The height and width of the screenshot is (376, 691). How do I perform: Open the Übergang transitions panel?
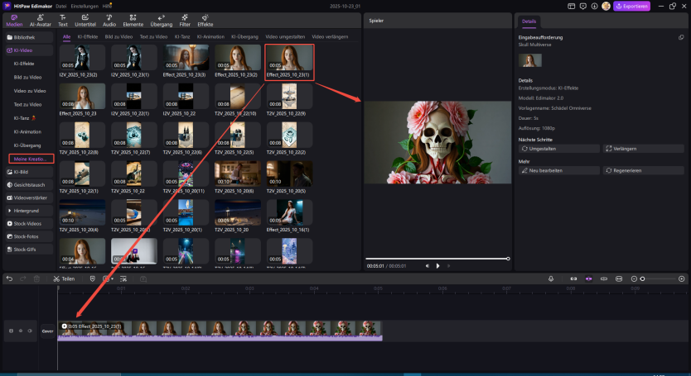[x=160, y=20]
